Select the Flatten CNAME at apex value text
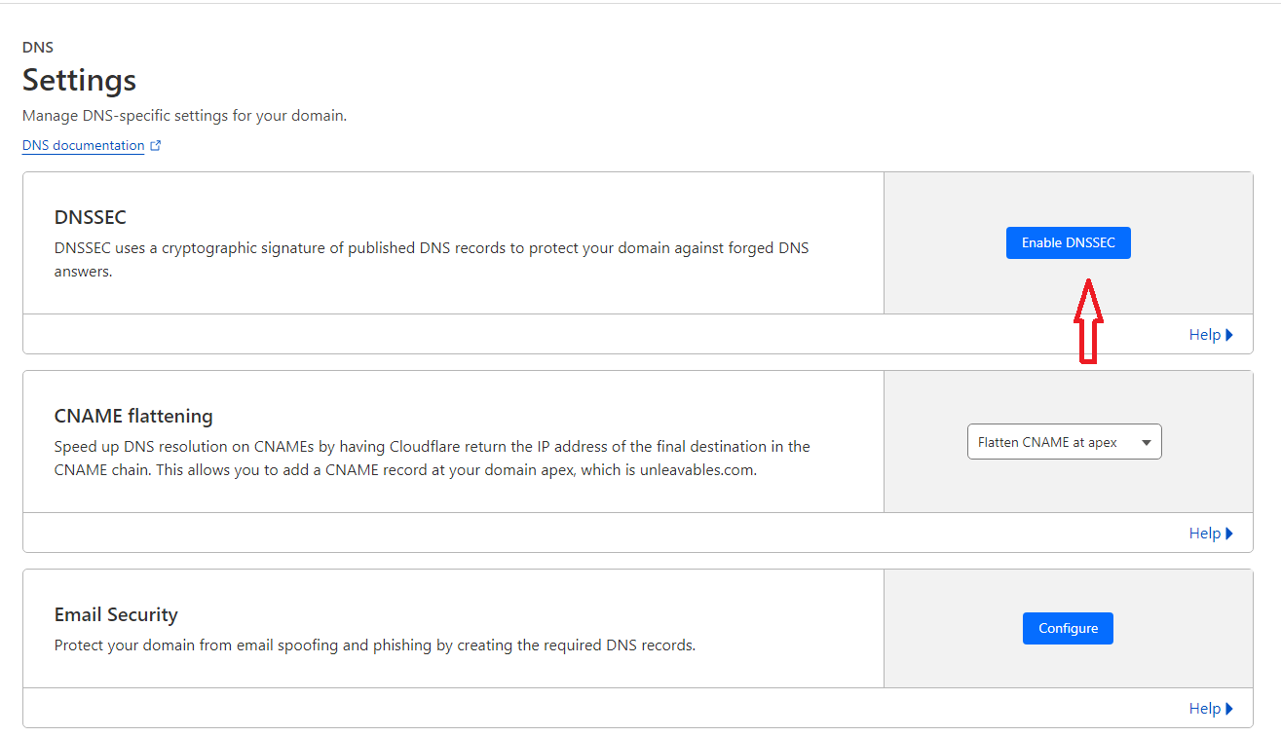 1047,441
